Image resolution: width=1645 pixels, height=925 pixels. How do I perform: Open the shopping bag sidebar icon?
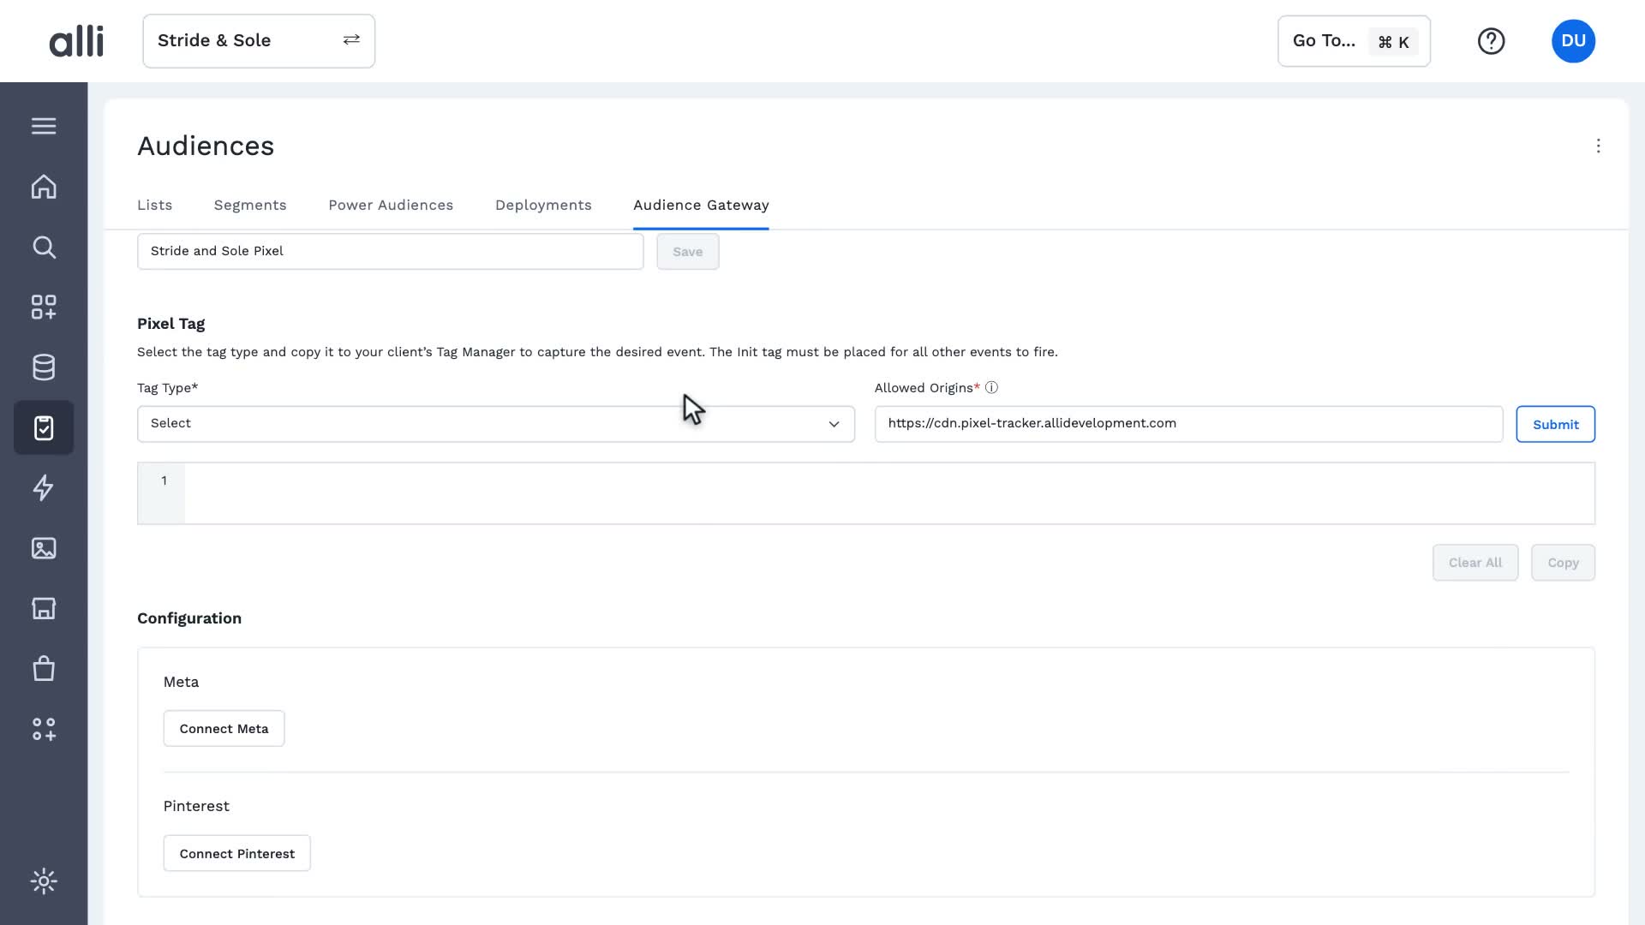tap(44, 669)
